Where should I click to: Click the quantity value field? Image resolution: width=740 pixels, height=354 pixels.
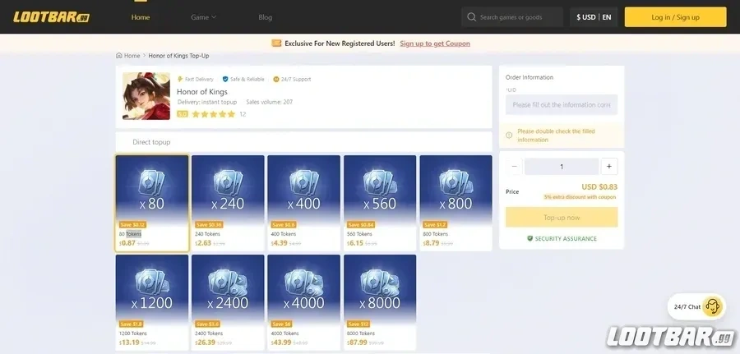point(562,167)
